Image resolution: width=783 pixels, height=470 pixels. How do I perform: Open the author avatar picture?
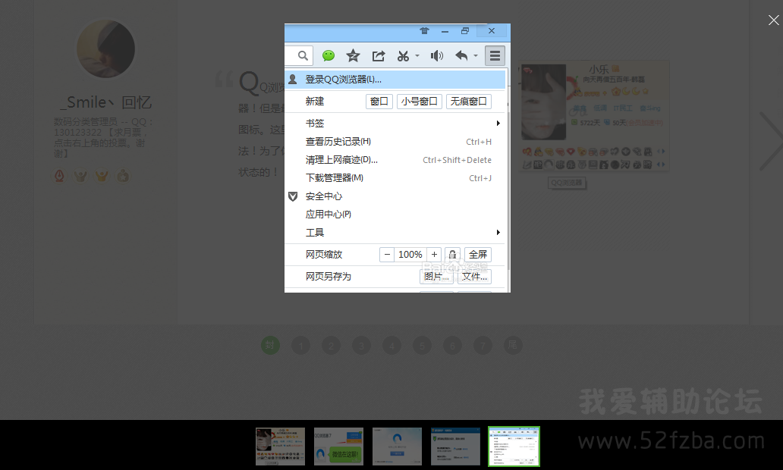[x=106, y=49]
